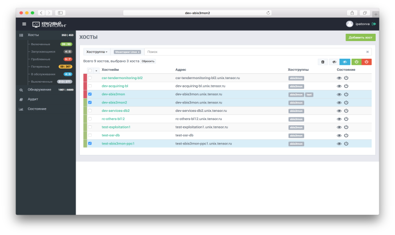The image size is (395, 235).
Task: Click power icon for test-exploitation1
Action: pos(346,127)
